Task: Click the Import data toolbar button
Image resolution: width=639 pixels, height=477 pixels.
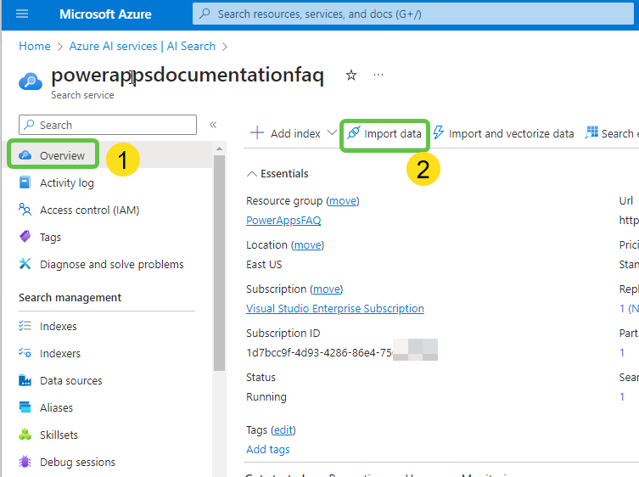Action: (x=384, y=133)
